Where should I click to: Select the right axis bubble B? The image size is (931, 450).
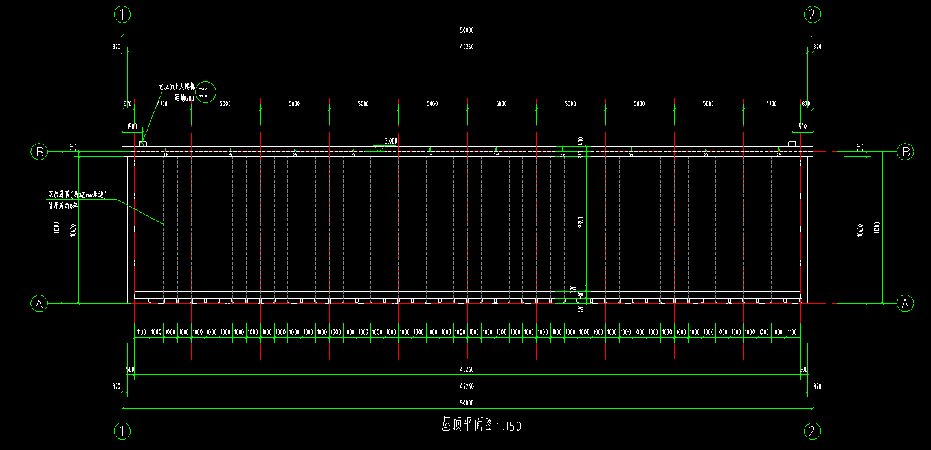(x=905, y=152)
